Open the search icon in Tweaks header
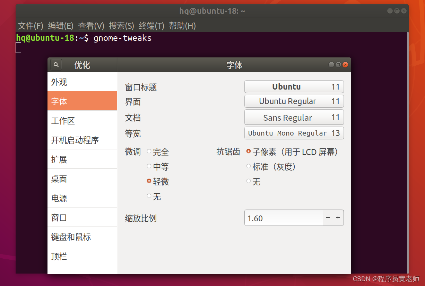 click(x=56, y=65)
